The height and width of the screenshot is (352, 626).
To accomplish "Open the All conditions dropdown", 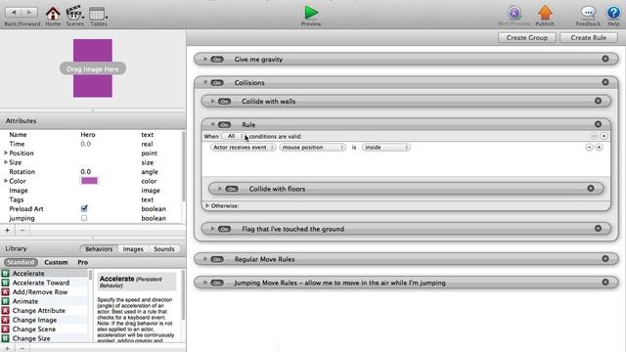I will pyautogui.click(x=234, y=136).
